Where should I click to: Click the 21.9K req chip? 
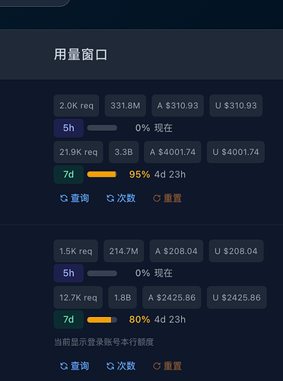click(78, 152)
